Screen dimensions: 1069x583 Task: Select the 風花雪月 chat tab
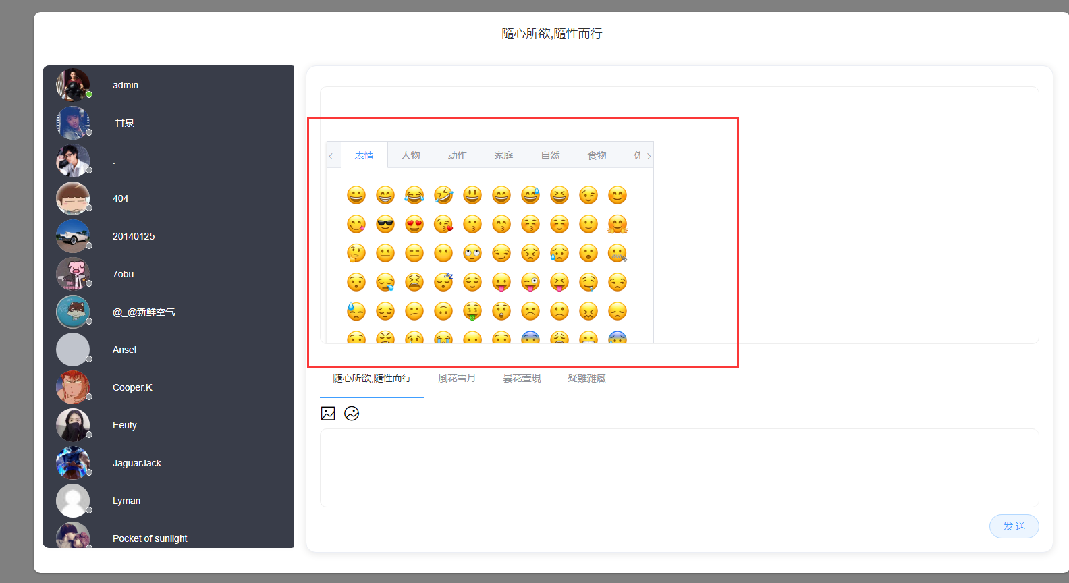457,379
